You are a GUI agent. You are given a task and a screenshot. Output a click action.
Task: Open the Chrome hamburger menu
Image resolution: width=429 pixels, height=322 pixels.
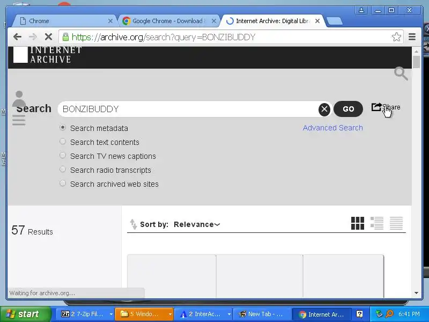pyautogui.click(x=412, y=36)
